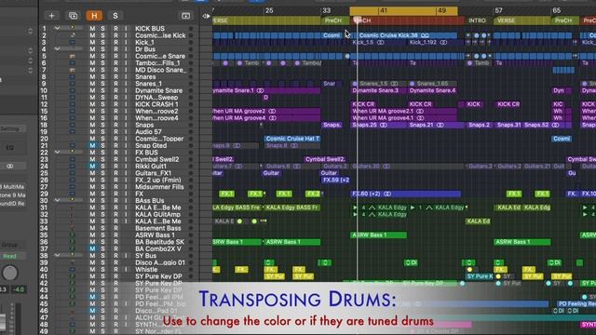Open the track header options icon

click(x=185, y=16)
